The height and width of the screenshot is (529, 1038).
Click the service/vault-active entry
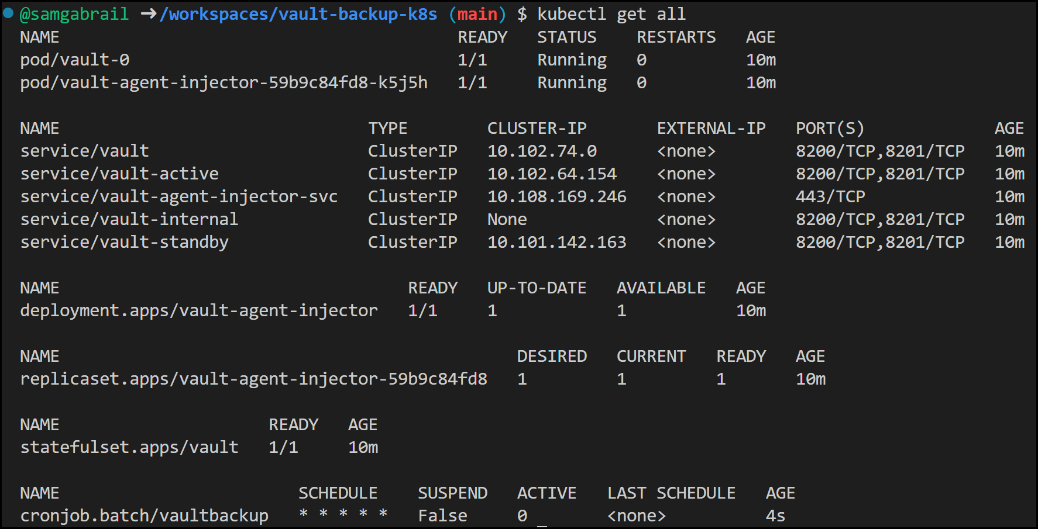[120, 173]
